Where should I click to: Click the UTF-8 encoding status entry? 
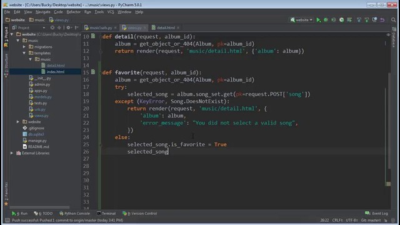[x=352, y=220]
